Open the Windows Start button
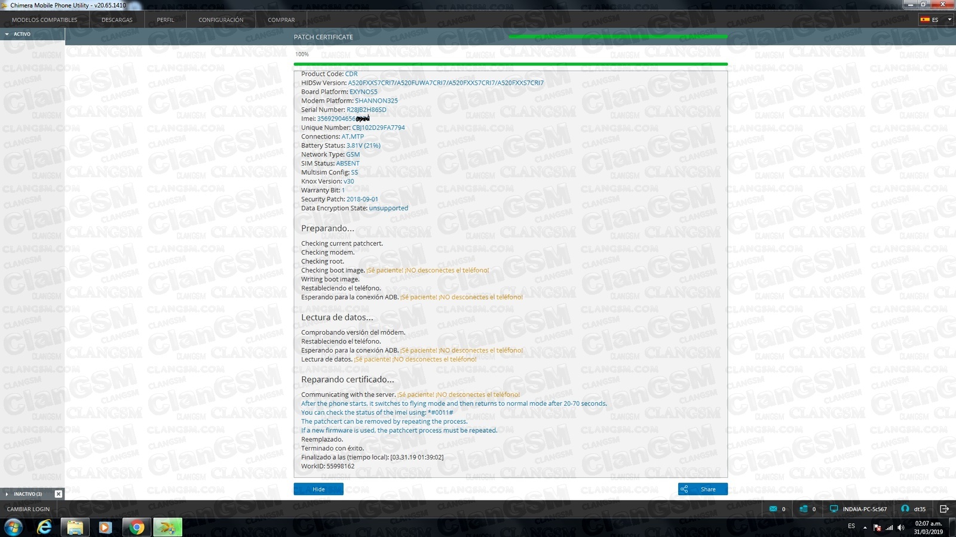Viewport: 956px width, 537px height. [13, 527]
